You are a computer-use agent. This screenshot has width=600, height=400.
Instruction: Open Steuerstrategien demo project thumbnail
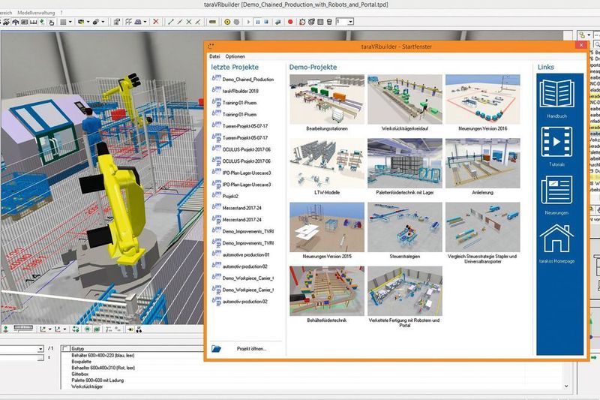[405, 227]
